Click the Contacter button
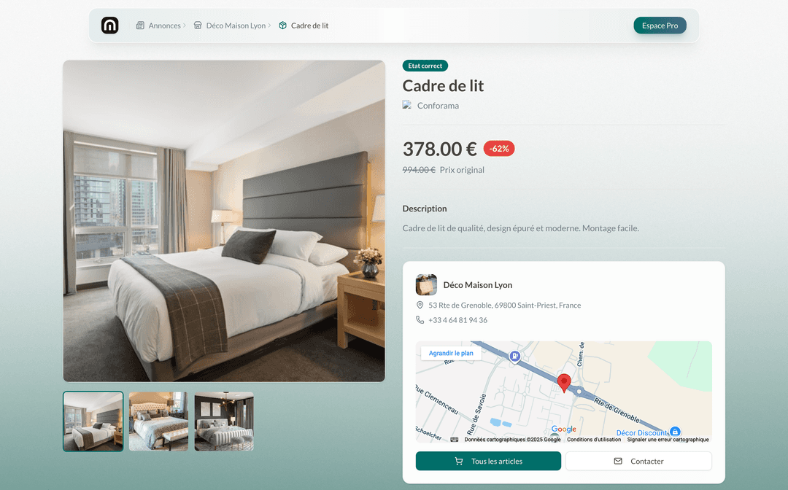The image size is (788, 490). point(638,461)
